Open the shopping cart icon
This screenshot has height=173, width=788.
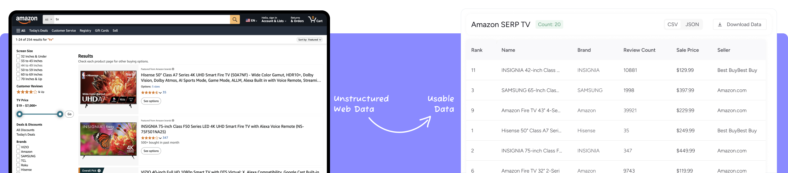pos(312,20)
